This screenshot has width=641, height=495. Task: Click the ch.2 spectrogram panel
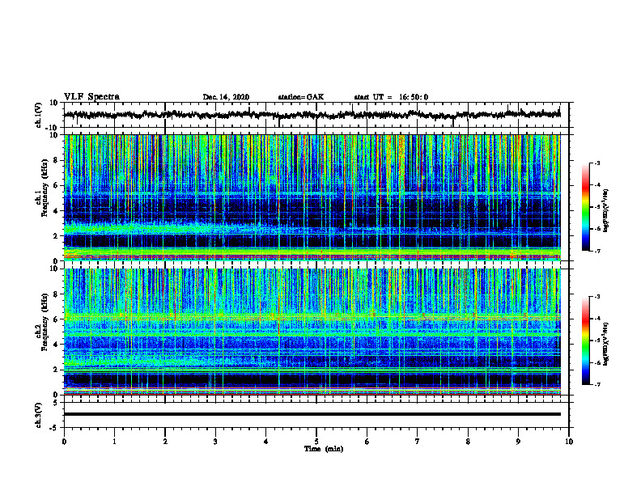coord(312,332)
